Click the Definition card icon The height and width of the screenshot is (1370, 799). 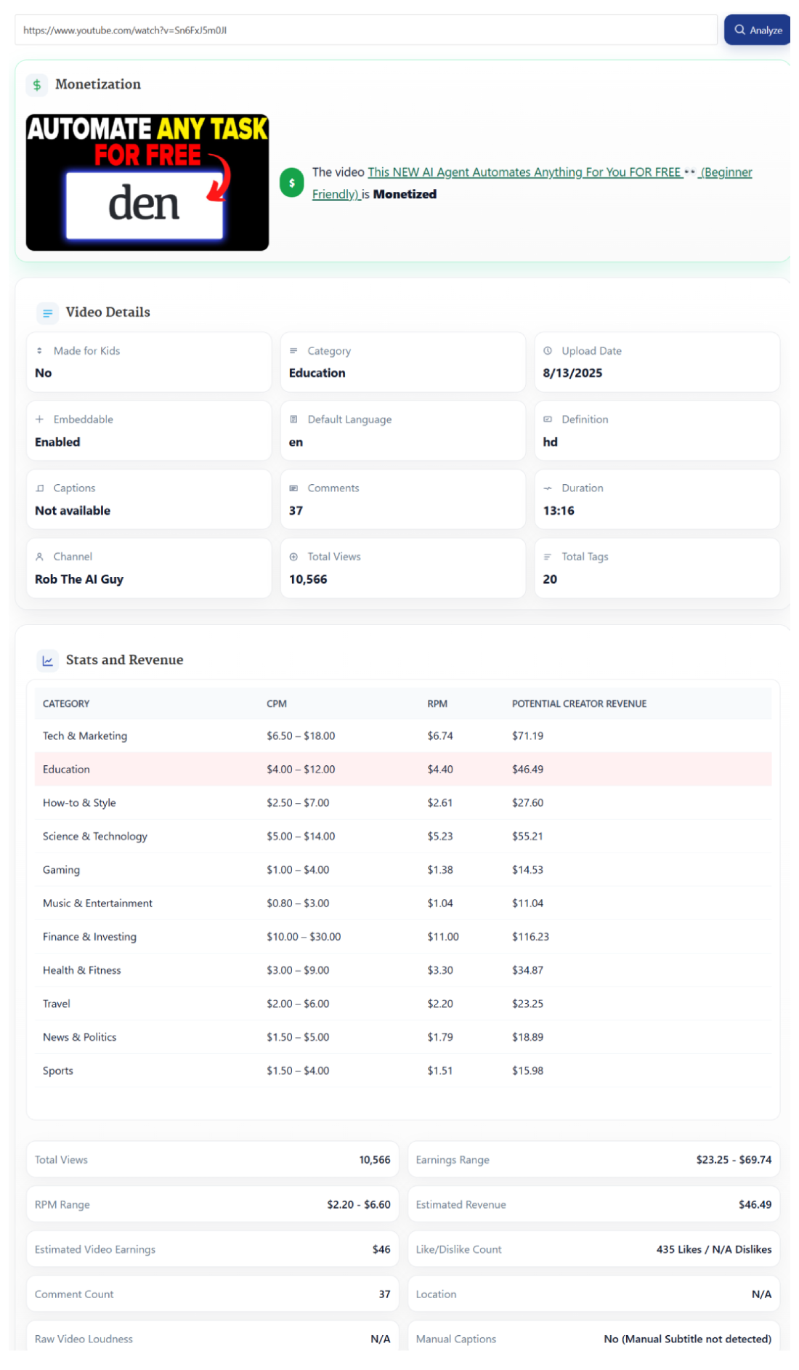click(x=548, y=419)
